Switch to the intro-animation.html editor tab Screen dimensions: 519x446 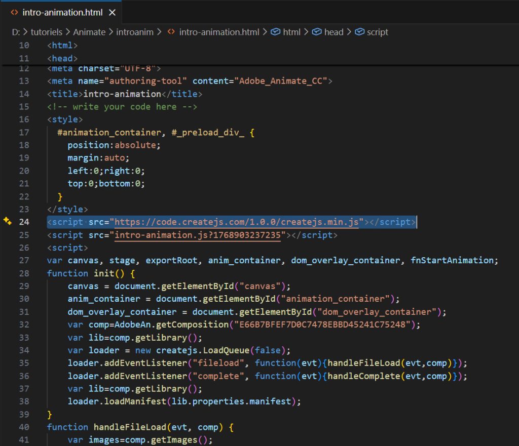(62, 12)
